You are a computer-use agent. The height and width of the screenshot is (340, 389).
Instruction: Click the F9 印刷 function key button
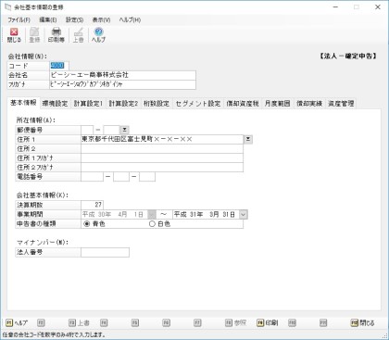(x=268, y=323)
